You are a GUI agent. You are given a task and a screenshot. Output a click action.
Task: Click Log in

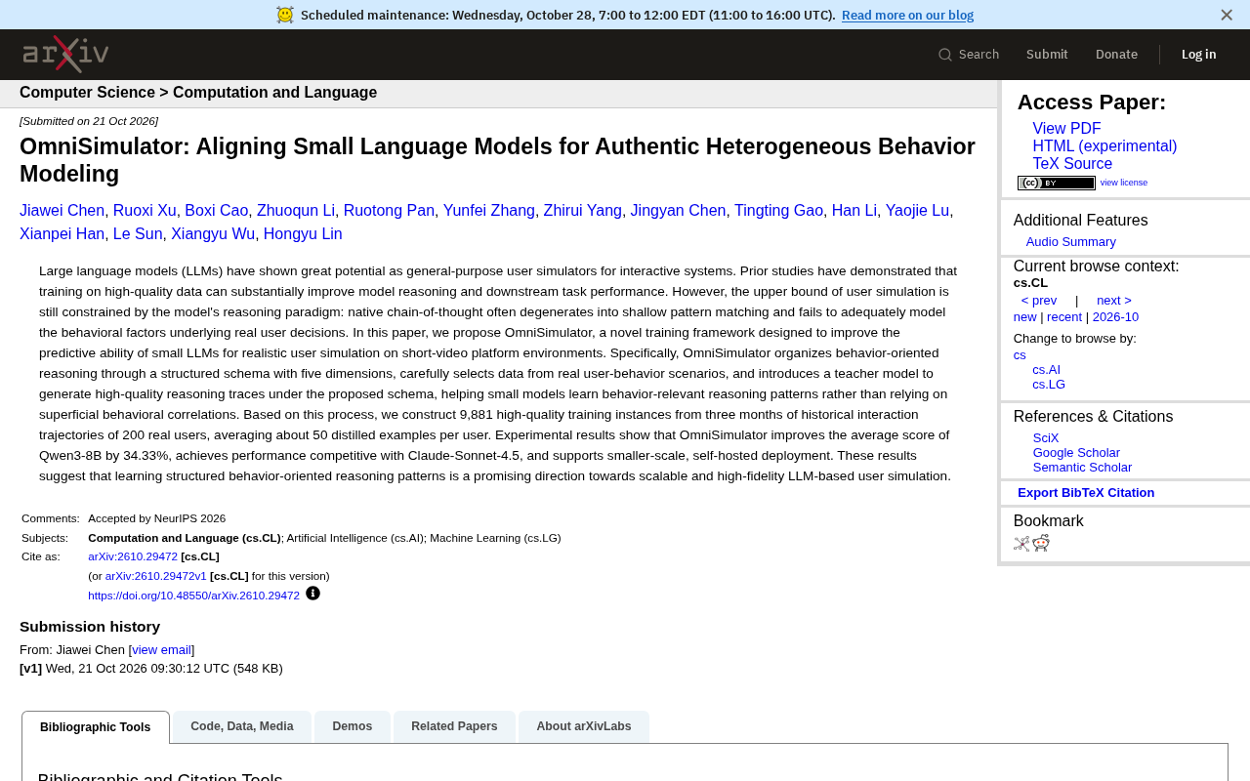1198,55
